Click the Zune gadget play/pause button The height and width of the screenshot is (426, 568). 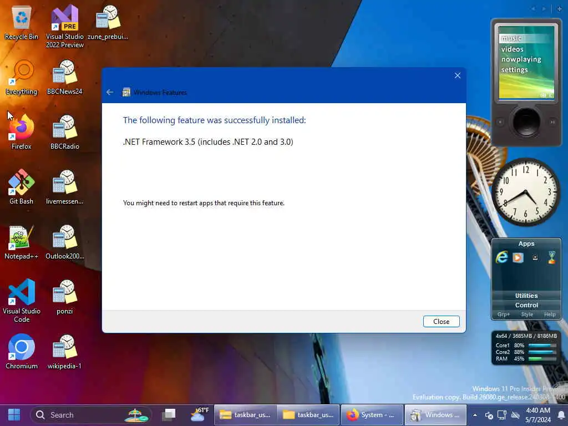553,122
